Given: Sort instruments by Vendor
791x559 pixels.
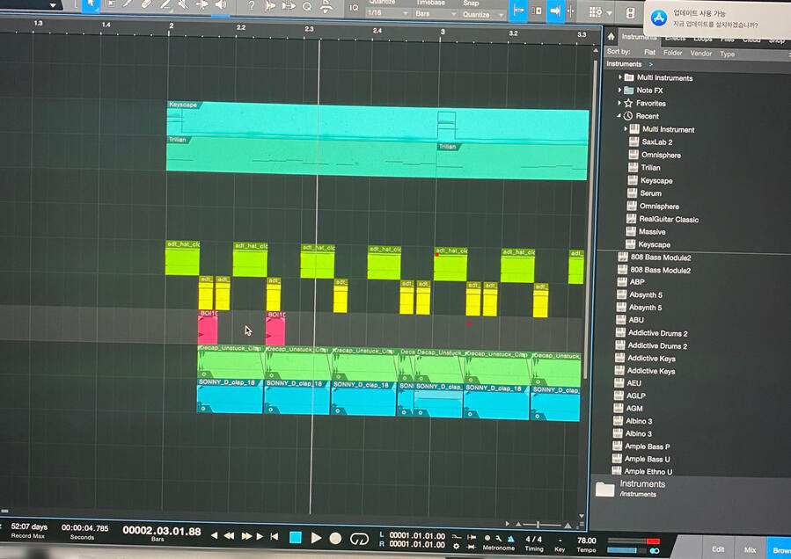Looking at the screenshot, I should 700,54.
